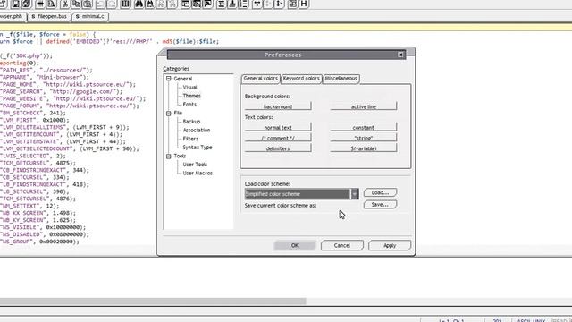Click the Copy icon in toolbar
Screen dimensions: 572x322
tap(76, 4)
